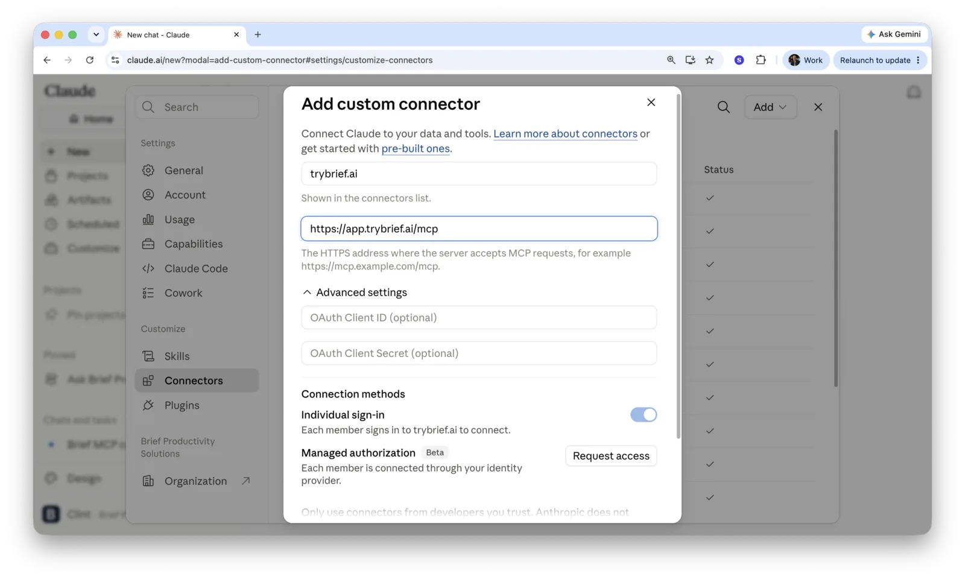
Task: Click the blue S extension icon
Action: point(739,60)
